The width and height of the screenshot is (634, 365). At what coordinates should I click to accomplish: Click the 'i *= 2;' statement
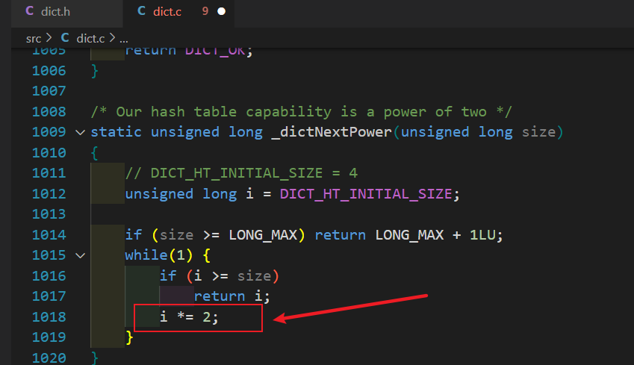189,317
